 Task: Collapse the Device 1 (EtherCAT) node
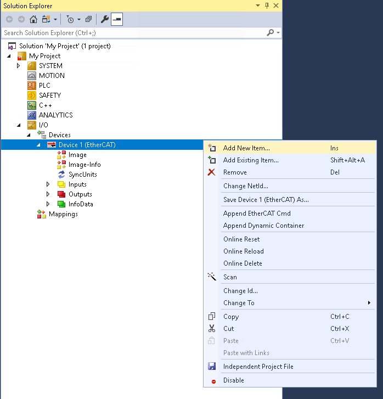pyautogui.click(x=38, y=145)
